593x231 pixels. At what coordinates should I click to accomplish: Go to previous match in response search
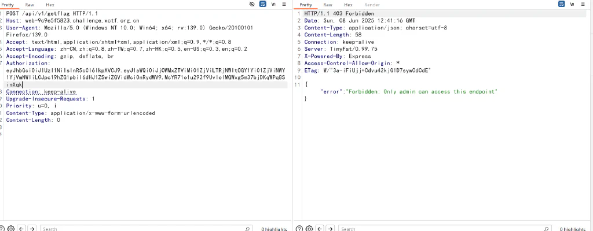tap(320, 228)
